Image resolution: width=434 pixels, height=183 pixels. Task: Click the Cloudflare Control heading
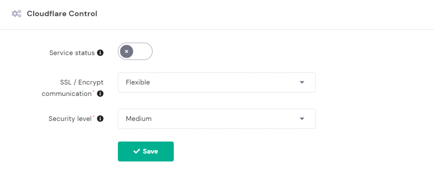coord(62,14)
